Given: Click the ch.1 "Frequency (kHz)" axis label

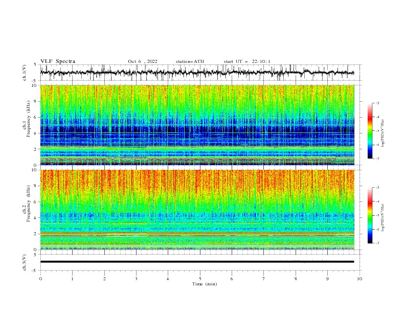Looking at the screenshot, I should click(x=29, y=119).
